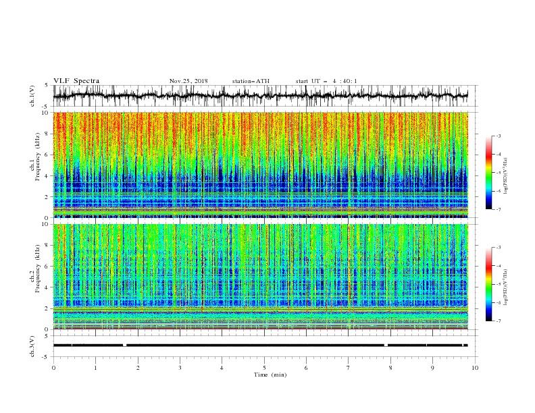Click the time axis tick label '8'
The width and height of the screenshot is (535, 413).
(x=390, y=368)
